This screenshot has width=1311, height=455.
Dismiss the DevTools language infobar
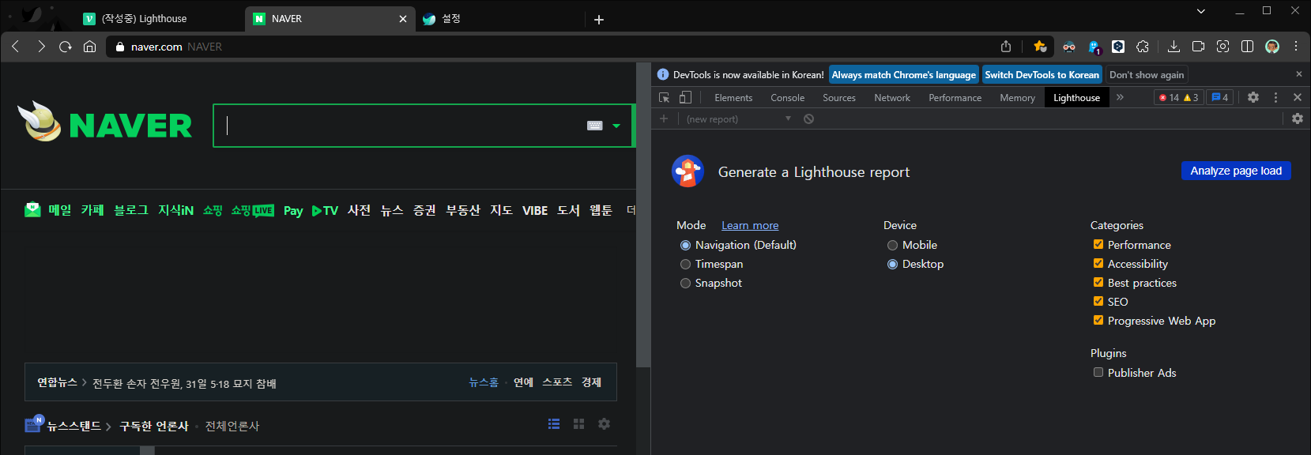click(1298, 74)
